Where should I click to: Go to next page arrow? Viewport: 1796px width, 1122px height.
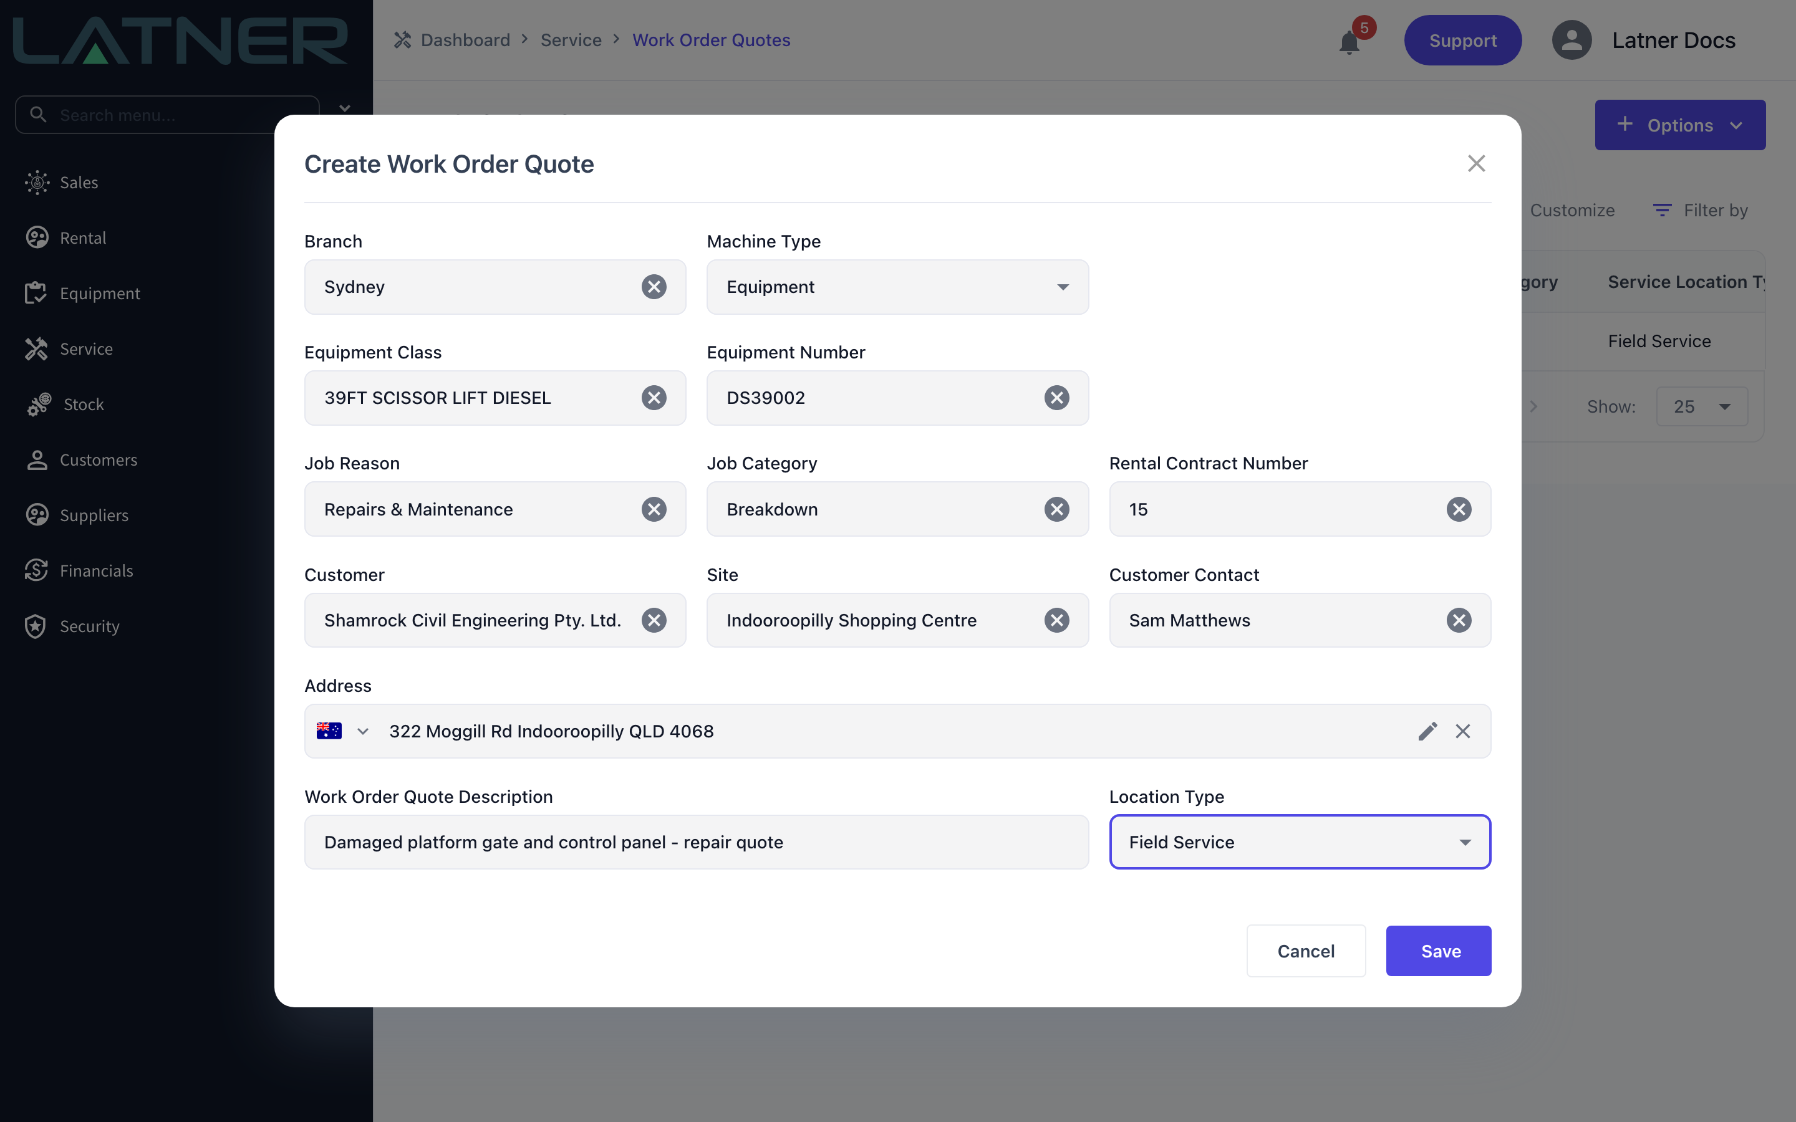[1533, 406]
